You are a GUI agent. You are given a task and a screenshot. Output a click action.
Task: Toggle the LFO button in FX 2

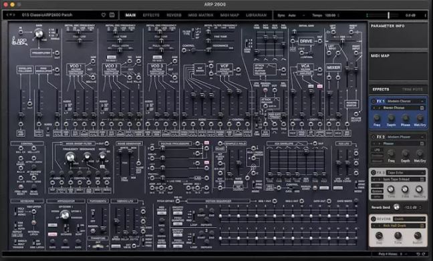(x=377, y=150)
